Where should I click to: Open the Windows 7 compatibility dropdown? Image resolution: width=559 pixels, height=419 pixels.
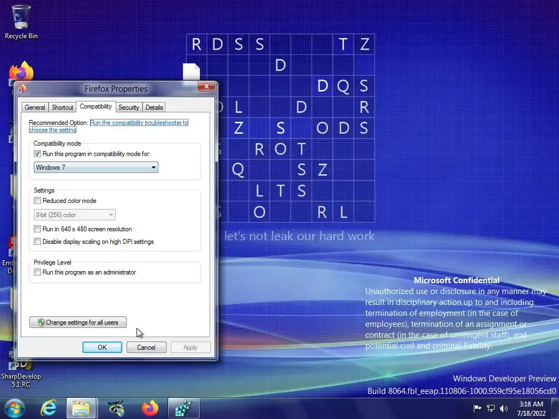[x=96, y=167]
